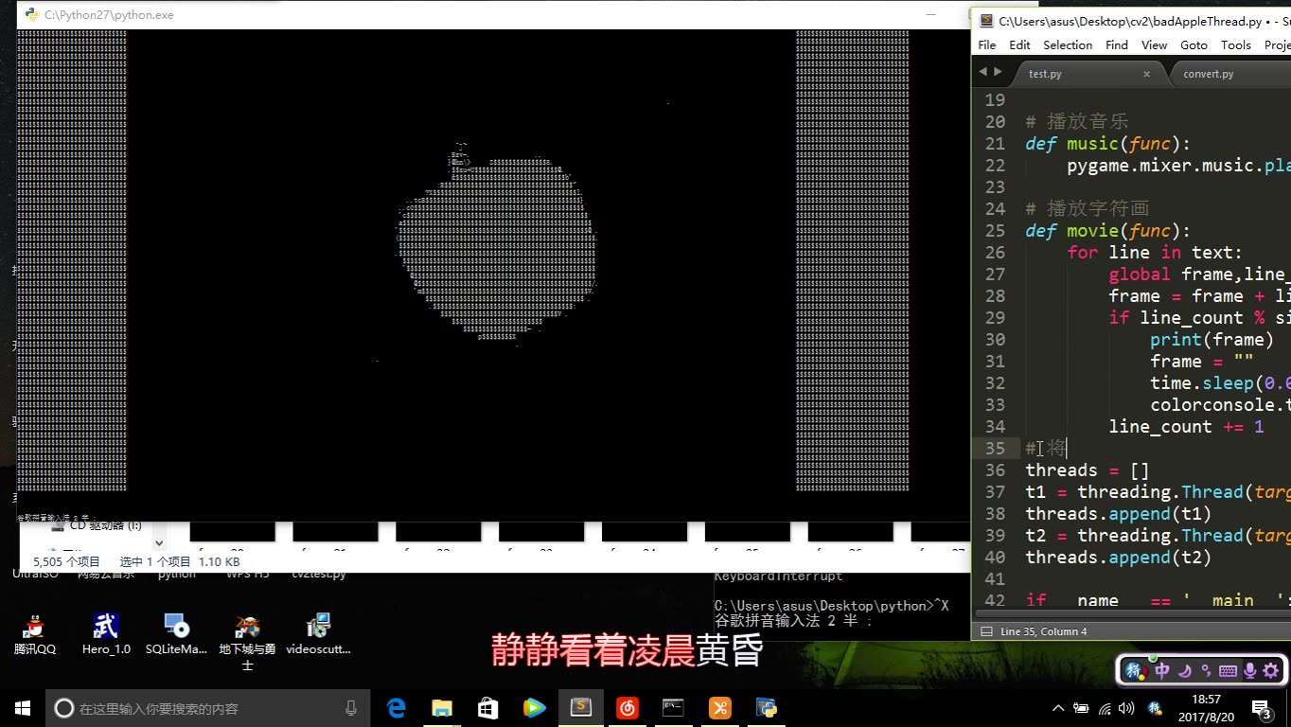Open the View menu in Sublime Text
This screenshot has width=1291, height=727.
1154,44
